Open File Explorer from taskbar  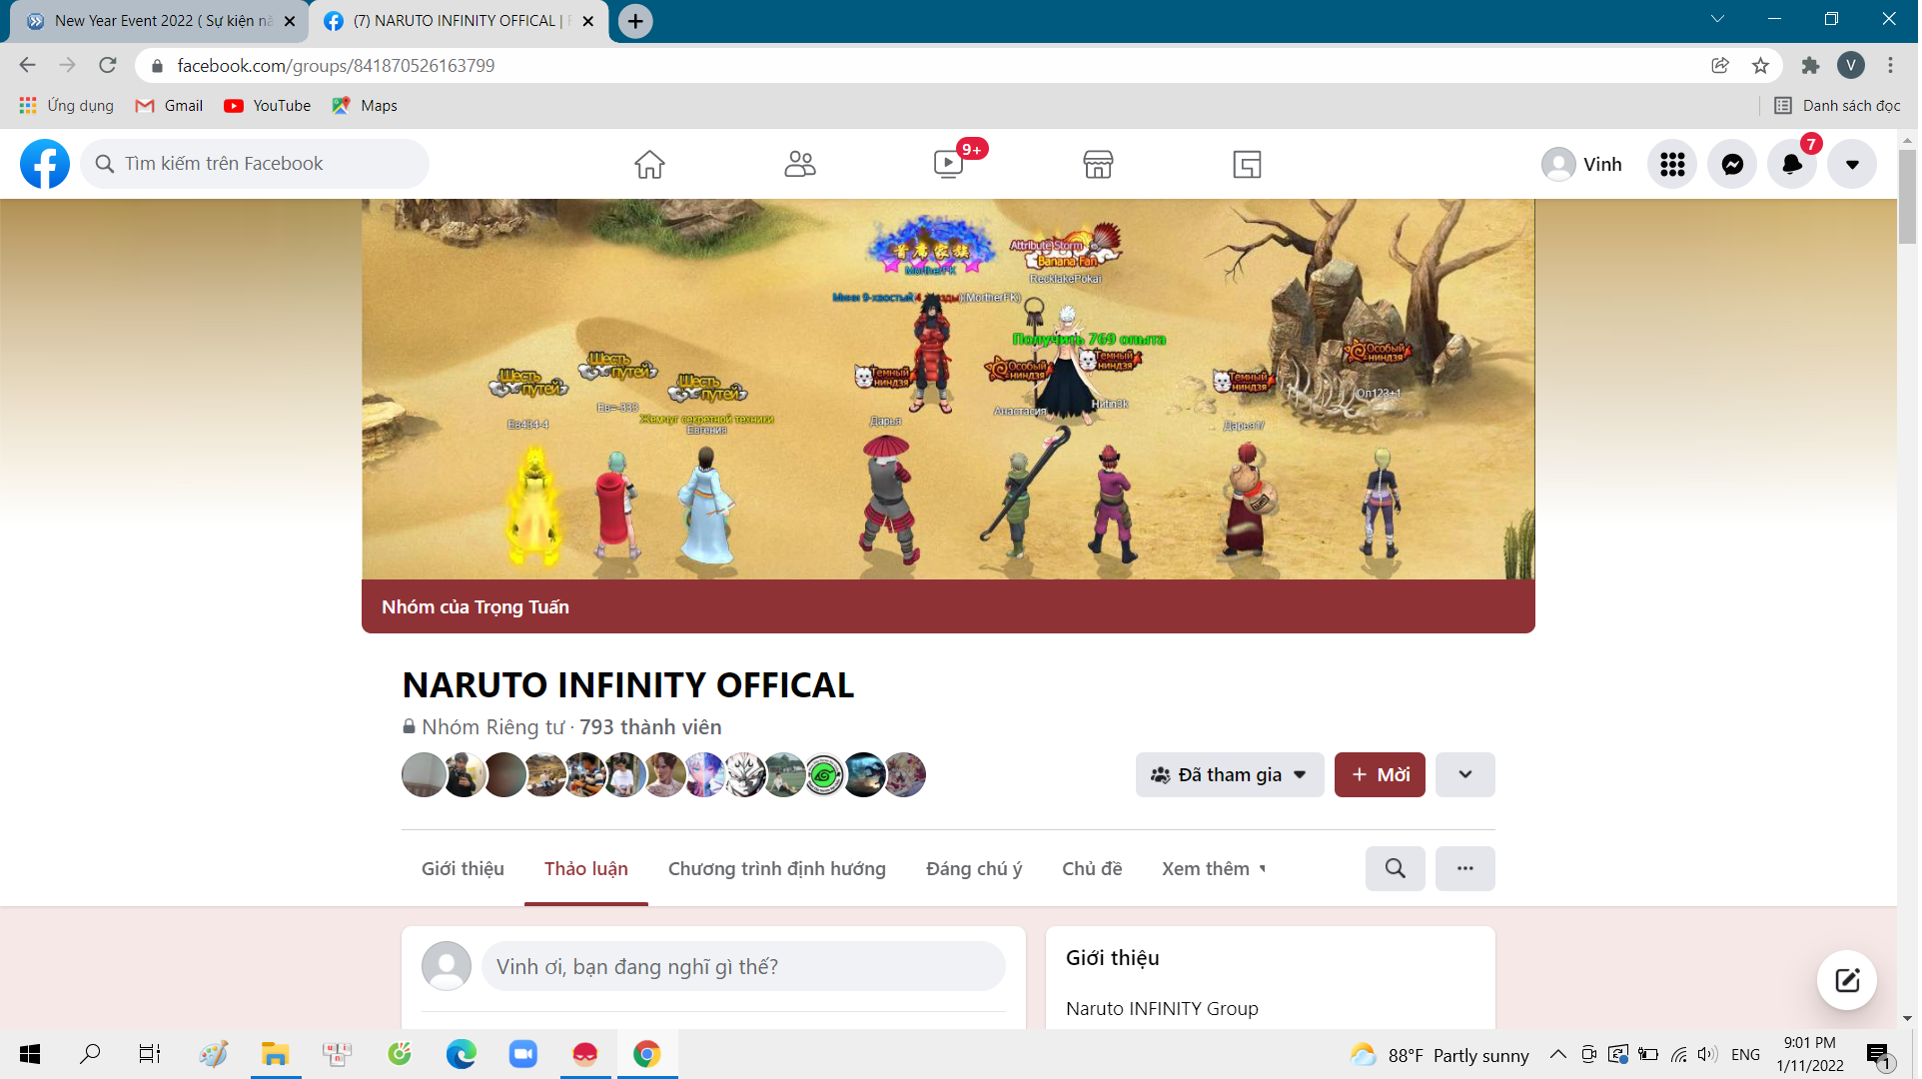pyautogui.click(x=275, y=1054)
